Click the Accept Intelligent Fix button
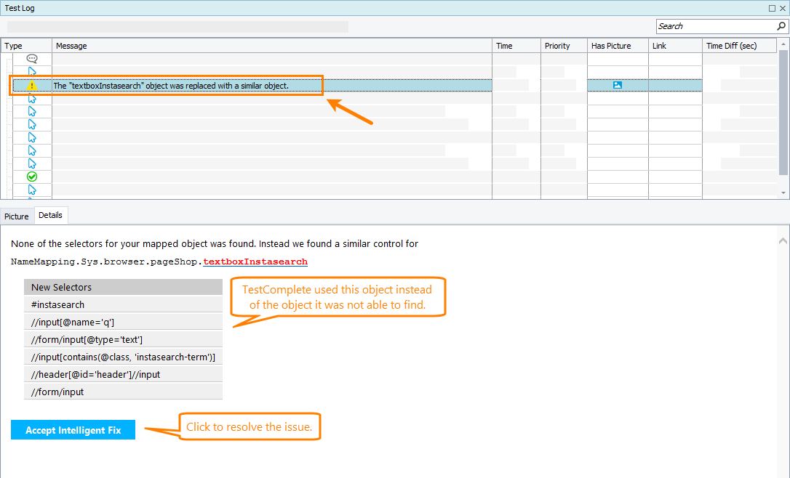The image size is (790, 478). coord(73,429)
